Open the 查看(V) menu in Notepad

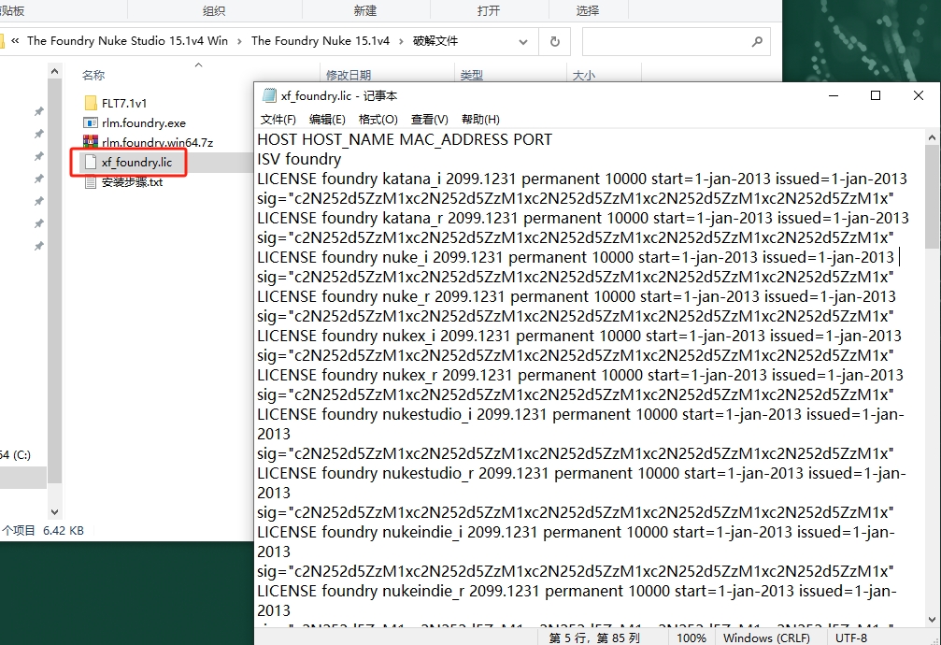(429, 119)
